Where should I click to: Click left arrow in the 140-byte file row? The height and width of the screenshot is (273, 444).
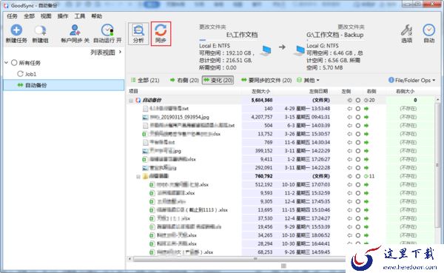[x=350, y=109]
